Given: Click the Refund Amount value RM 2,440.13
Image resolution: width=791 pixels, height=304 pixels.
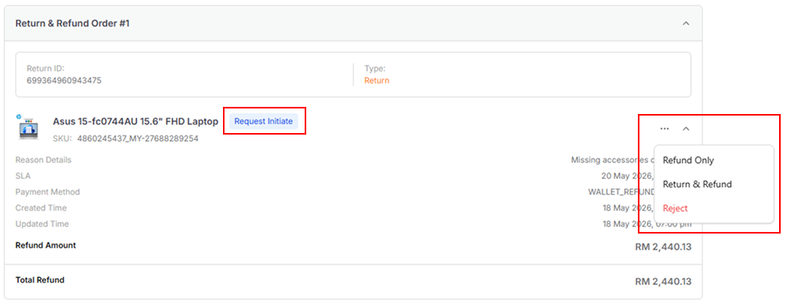Looking at the screenshot, I should pos(662,247).
